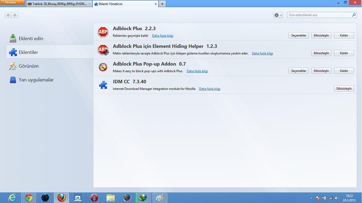Click the network signal tray icon

330,198
